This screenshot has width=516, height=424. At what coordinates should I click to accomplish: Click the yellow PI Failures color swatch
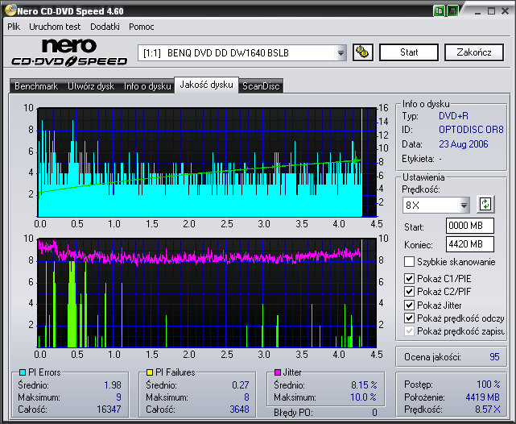tap(150, 372)
